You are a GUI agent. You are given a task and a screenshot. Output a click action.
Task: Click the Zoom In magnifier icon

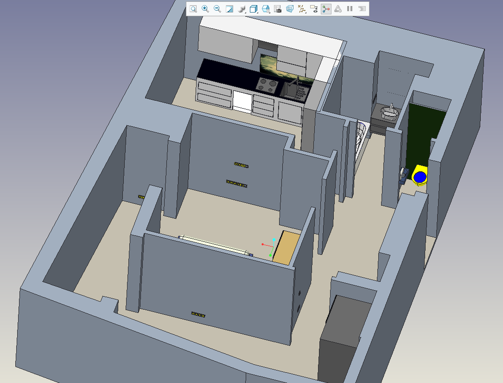tap(205, 9)
